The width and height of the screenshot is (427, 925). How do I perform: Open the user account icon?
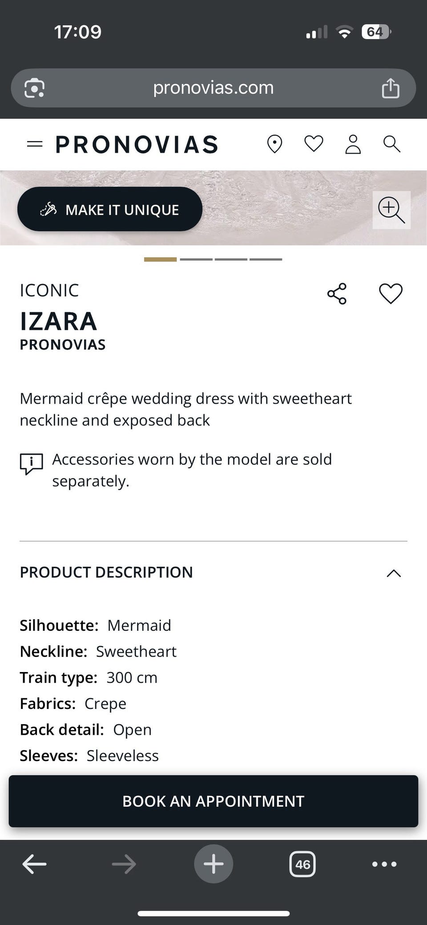click(x=353, y=144)
